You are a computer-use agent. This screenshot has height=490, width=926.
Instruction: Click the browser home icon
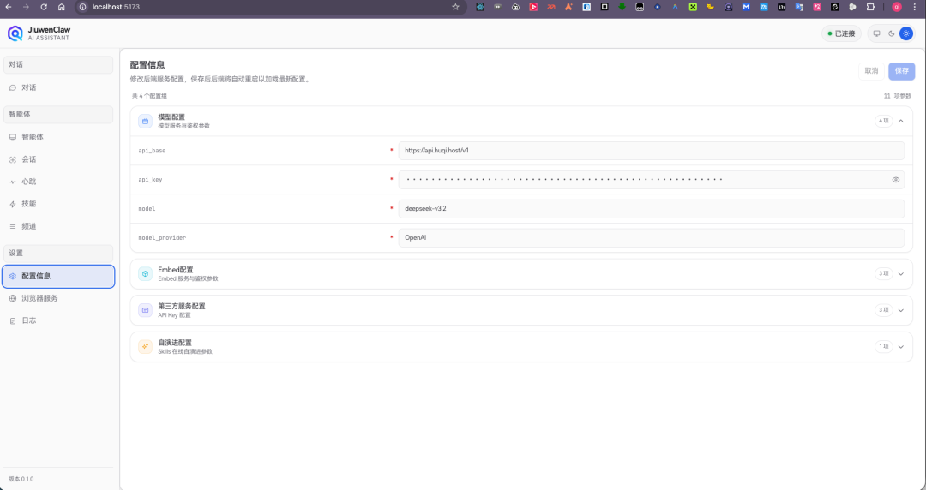tap(62, 7)
